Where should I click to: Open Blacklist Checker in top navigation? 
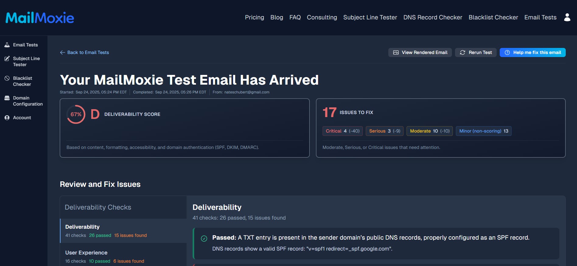coord(493,17)
